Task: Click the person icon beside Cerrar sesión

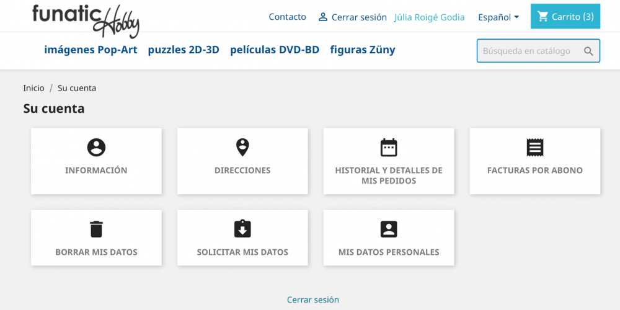Action: pyautogui.click(x=323, y=17)
